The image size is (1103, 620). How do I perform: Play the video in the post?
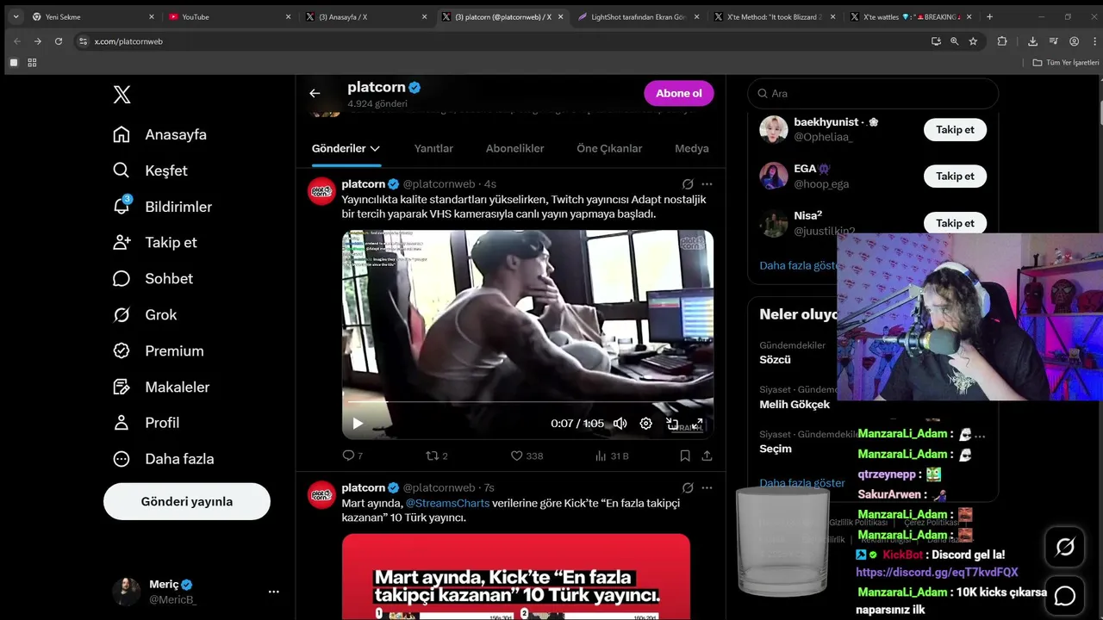[358, 424]
